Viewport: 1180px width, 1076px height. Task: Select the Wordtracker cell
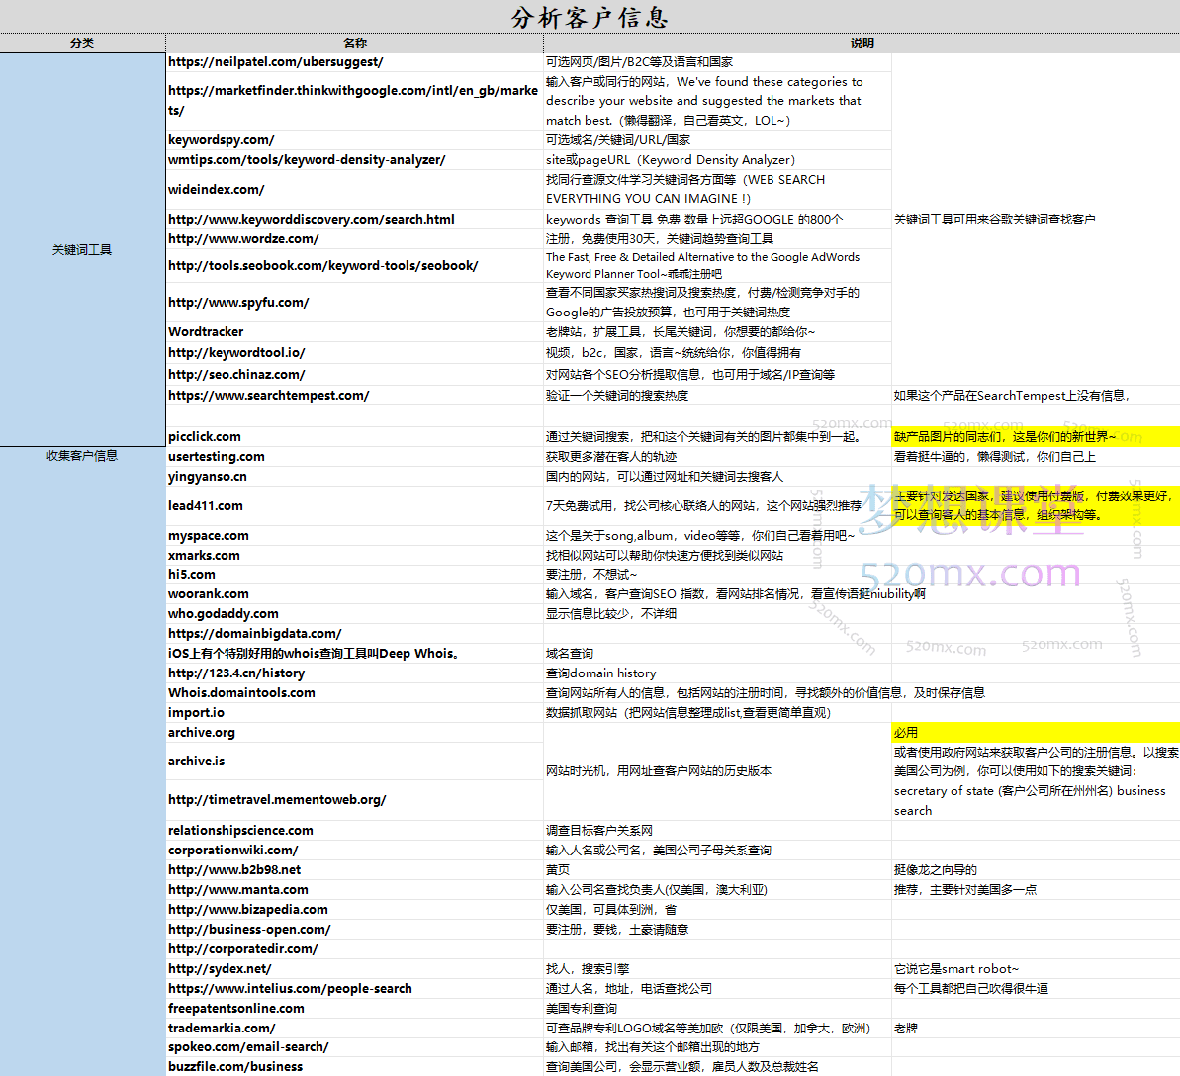[206, 331]
